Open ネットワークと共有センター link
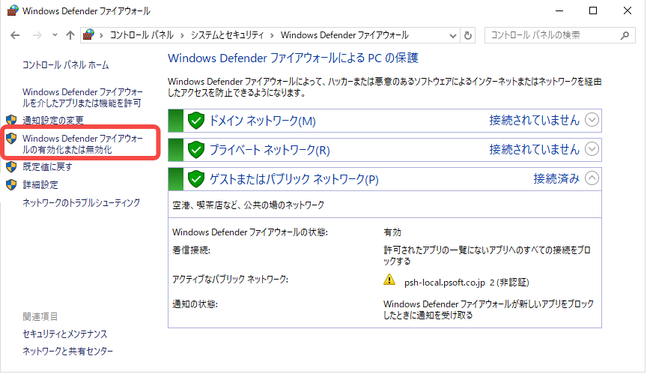Viewport: 647px width, 374px height. pyautogui.click(x=67, y=352)
